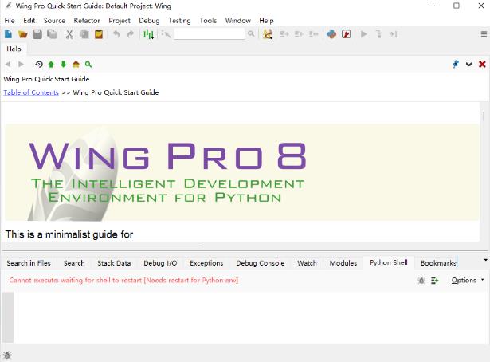Open the Refactor menu
490x362 pixels.
click(x=87, y=20)
